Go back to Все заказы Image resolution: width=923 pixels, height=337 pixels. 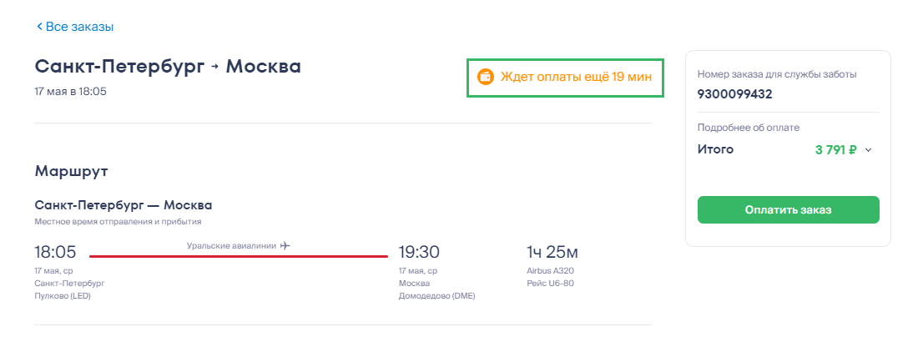tap(79, 28)
